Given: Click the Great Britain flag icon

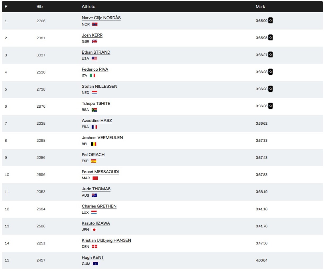Looking at the screenshot, I should point(95,41).
